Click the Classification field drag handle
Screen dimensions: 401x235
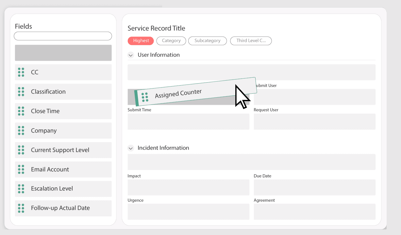point(21,92)
